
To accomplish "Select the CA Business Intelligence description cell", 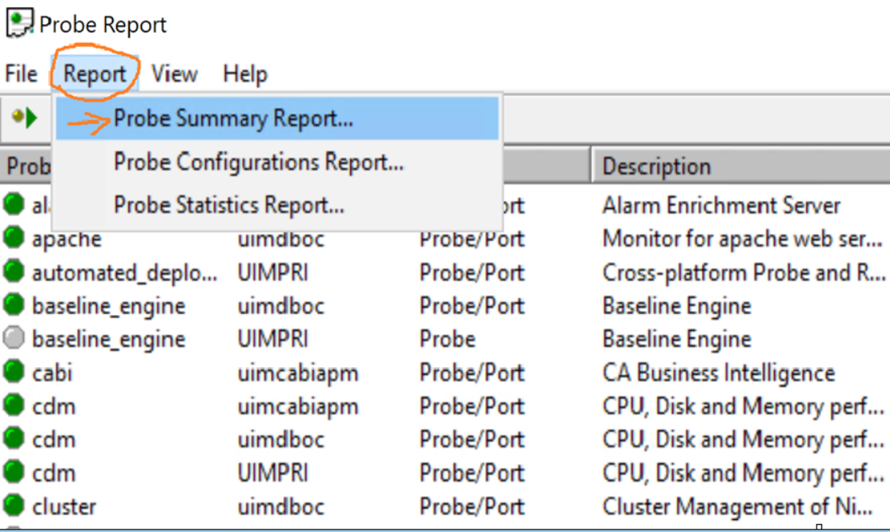I will (x=718, y=373).
